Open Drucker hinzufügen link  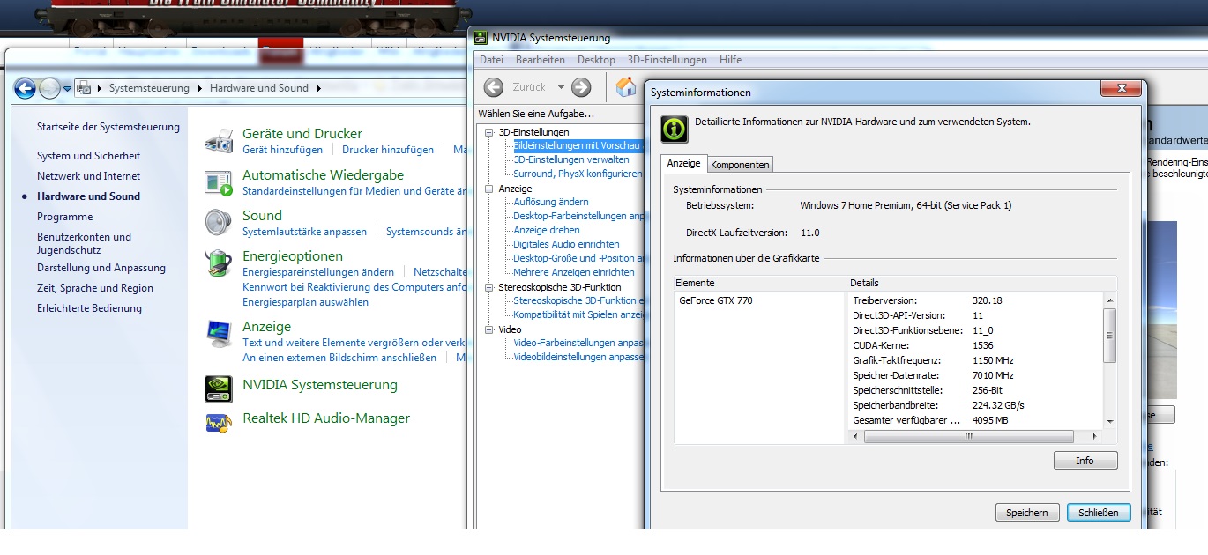click(388, 150)
